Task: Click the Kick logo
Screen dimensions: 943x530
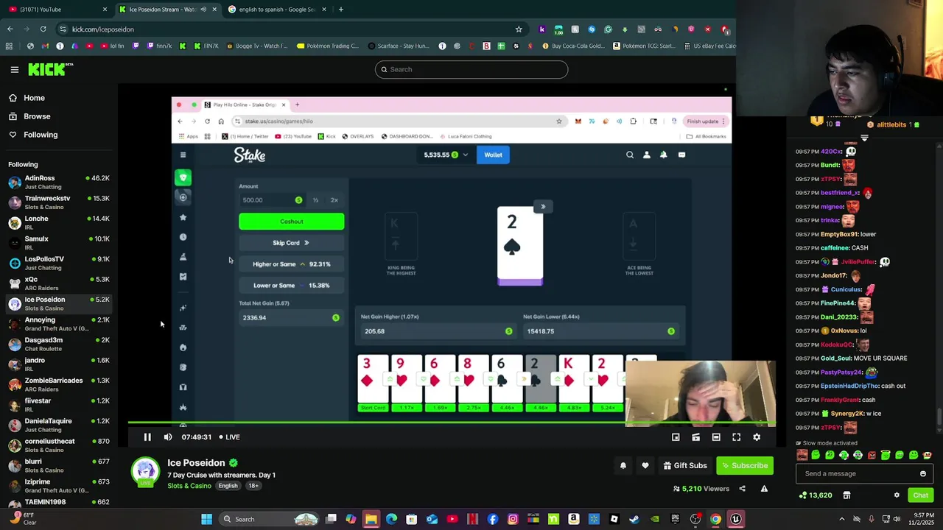Action: click(x=49, y=69)
